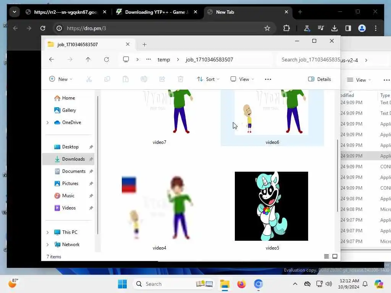Open Gallery in navigation pane
Screen dimensions: 391x293
tap(69, 110)
